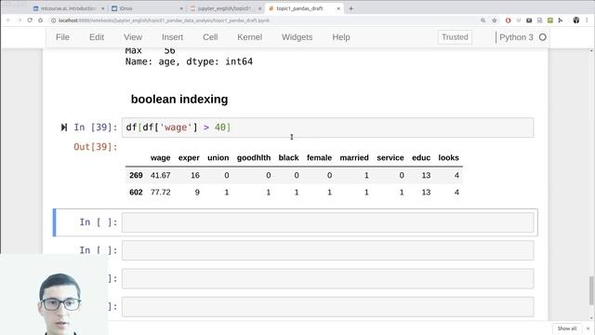
Task: Click the blue document extension icon
Action: [x=539, y=20]
